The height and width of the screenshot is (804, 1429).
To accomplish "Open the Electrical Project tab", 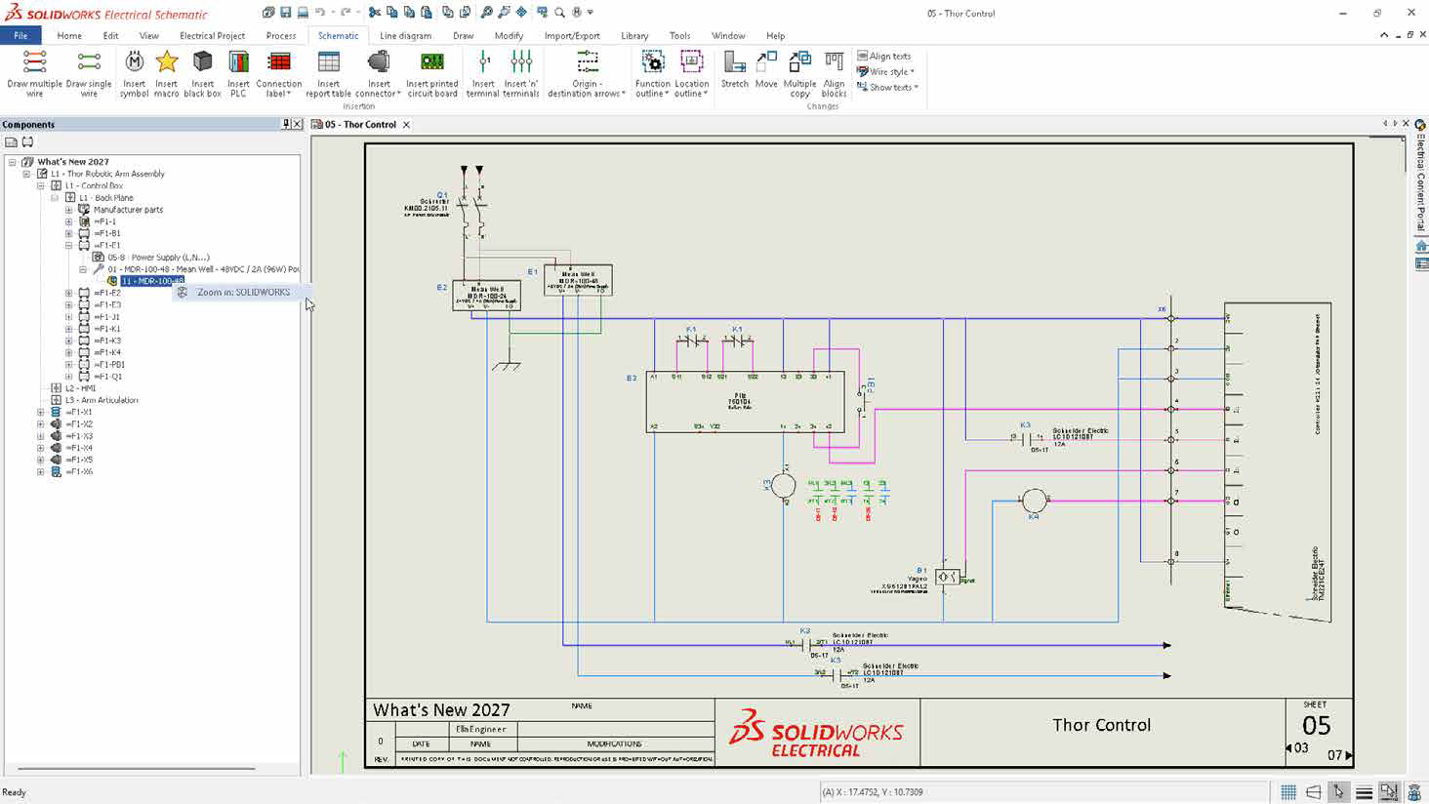I will coord(212,35).
